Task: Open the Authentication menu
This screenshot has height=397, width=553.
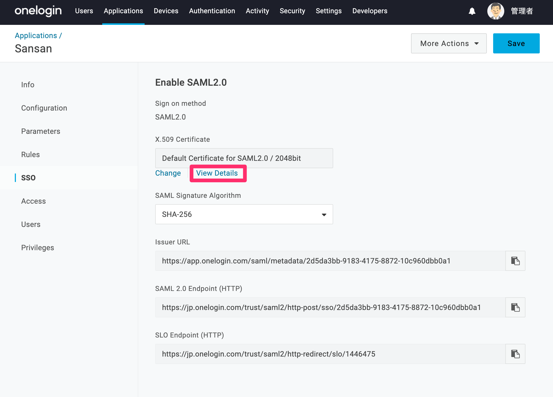Action: coord(212,11)
